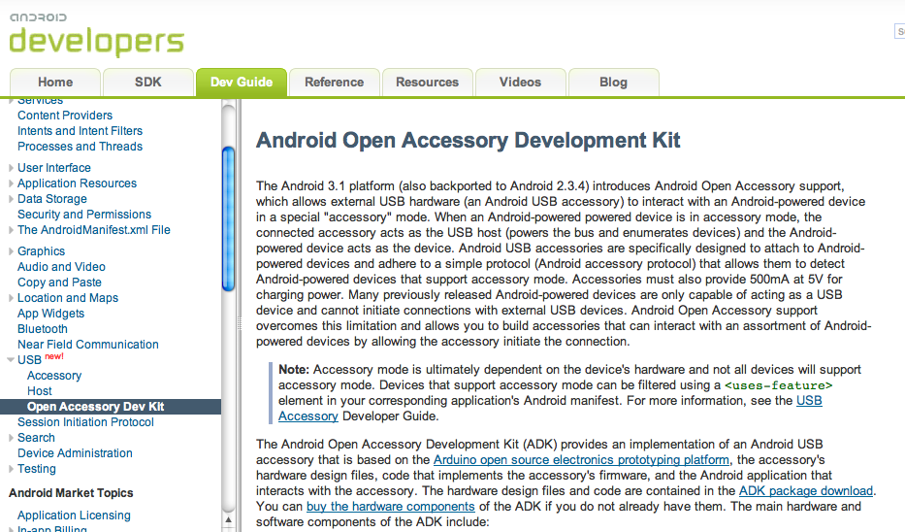Open the Blog tab

coord(613,83)
